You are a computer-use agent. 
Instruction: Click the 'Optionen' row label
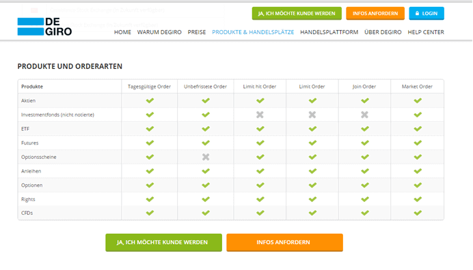pos(31,185)
